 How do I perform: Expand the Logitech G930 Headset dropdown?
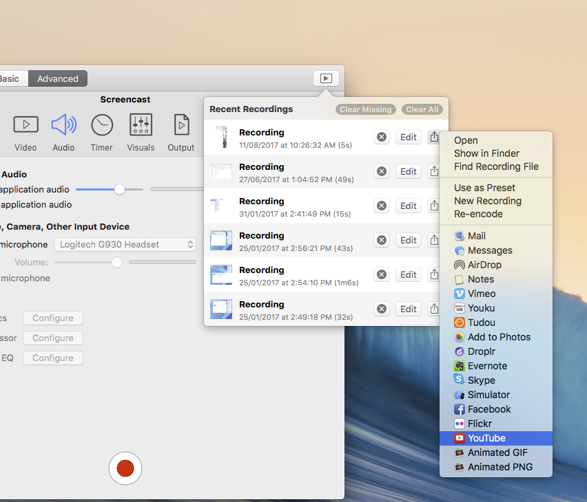pyautogui.click(x=125, y=244)
